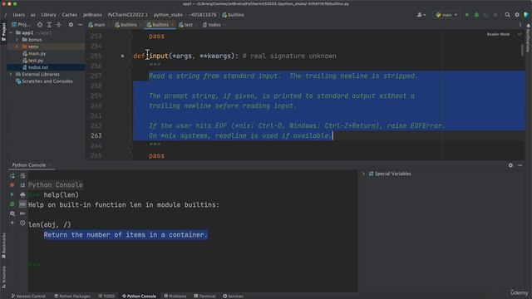Viewport: 532px width, 299px height.
Task: Click the editor vertical scrollbar thumb
Action: click(x=523, y=50)
